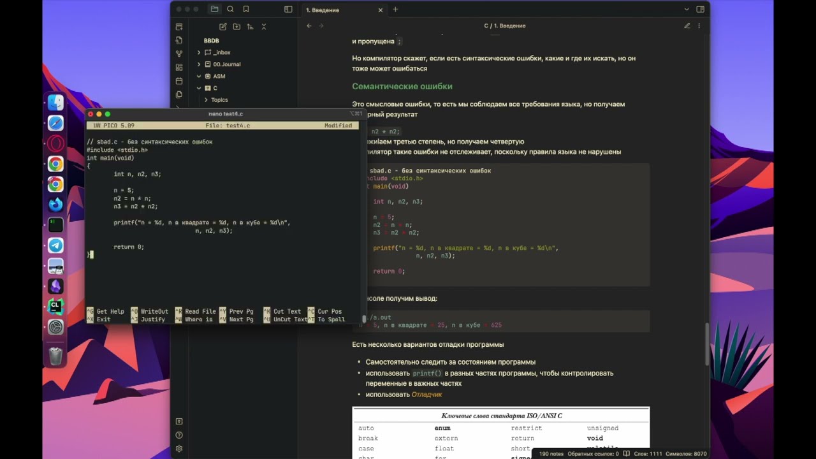Open the note's more options menu
The width and height of the screenshot is (816, 459).
[700, 26]
